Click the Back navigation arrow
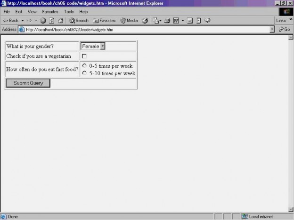The width and height of the screenshot is (294, 220). pos(10,21)
